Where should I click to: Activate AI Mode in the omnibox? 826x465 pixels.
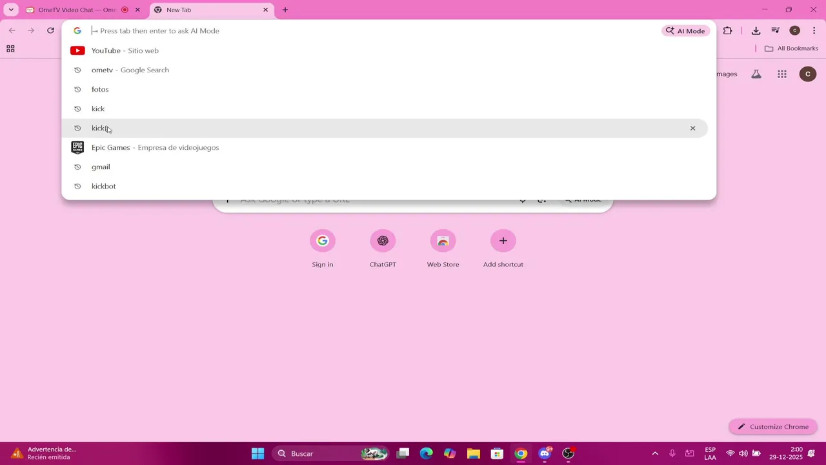click(685, 31)
